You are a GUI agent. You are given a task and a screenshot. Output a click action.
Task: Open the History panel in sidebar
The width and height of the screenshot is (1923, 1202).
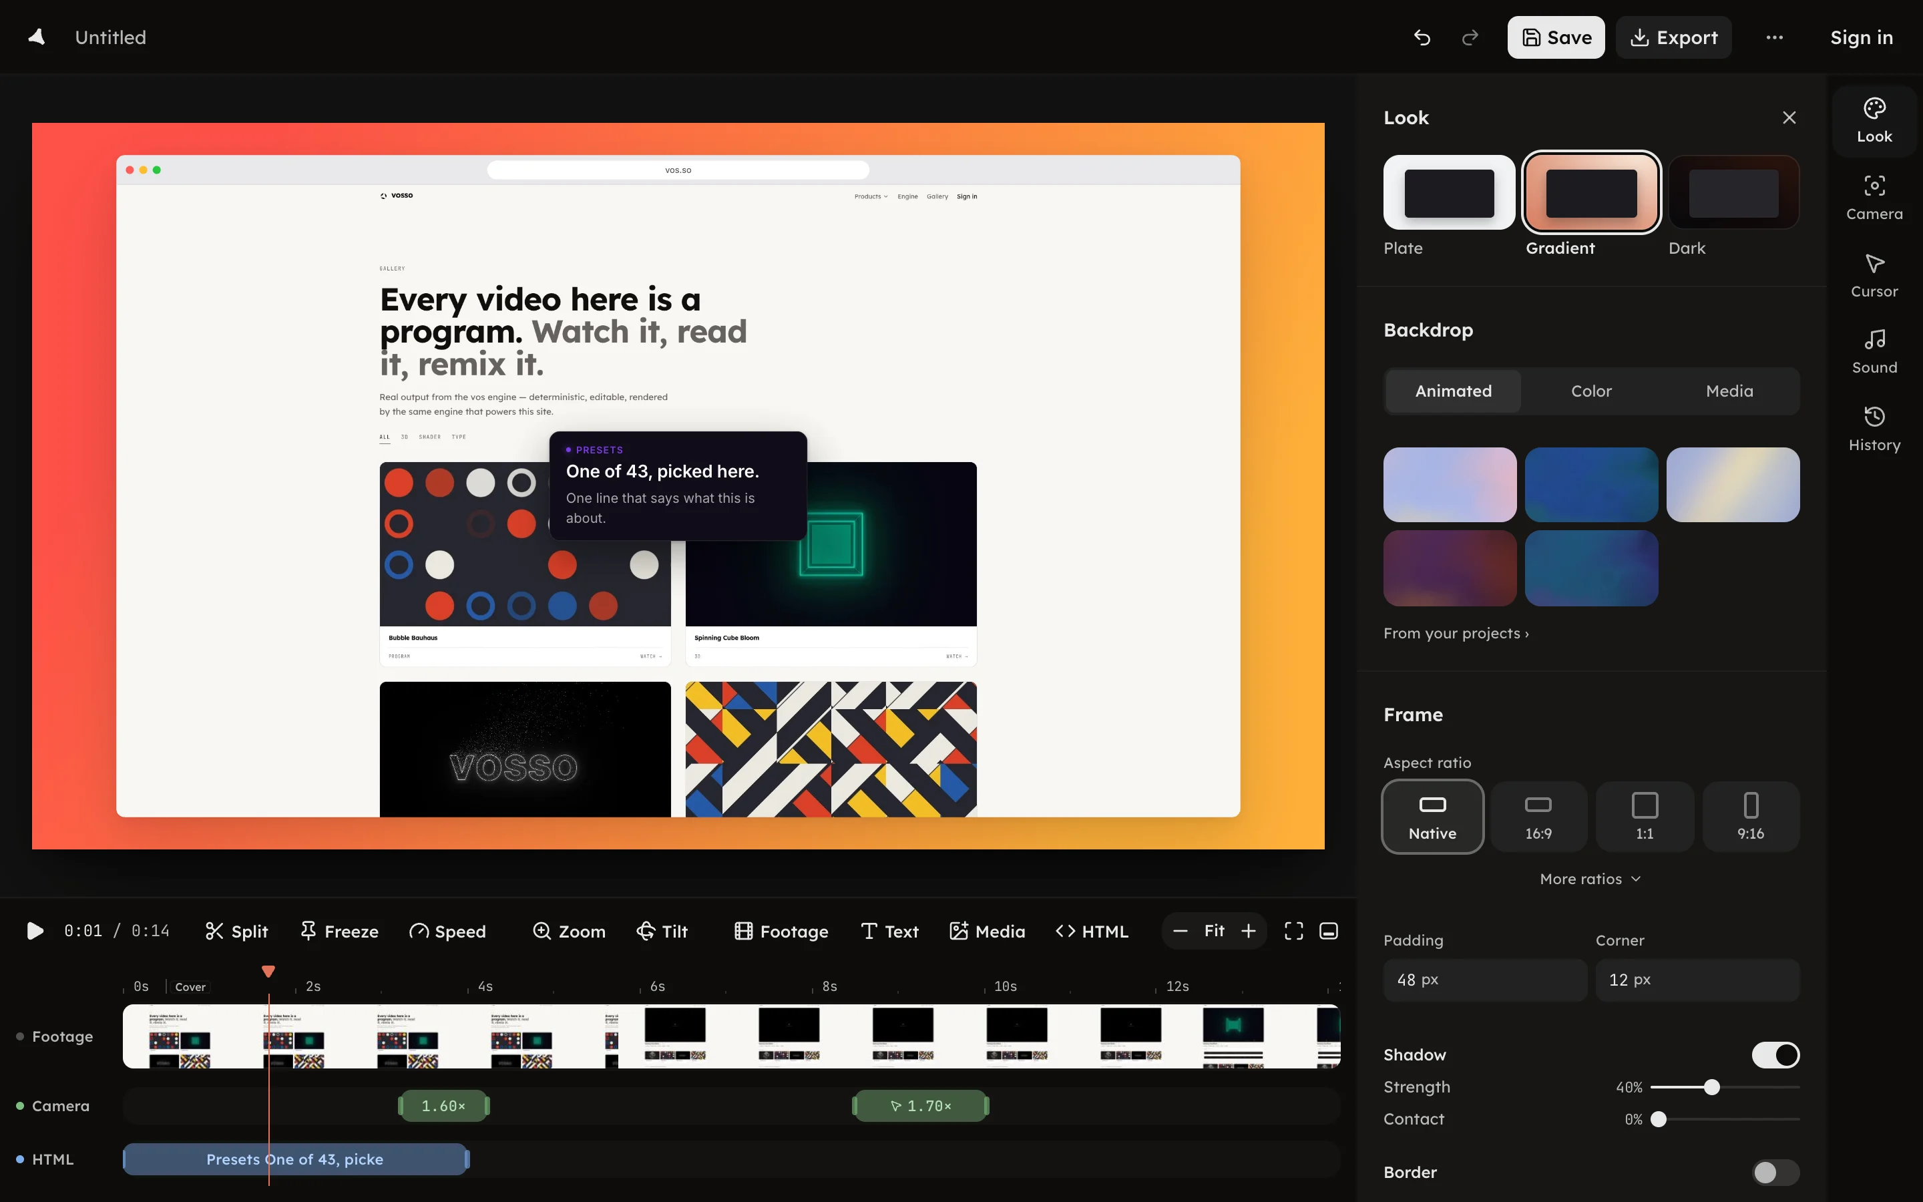coord(1874,429)
